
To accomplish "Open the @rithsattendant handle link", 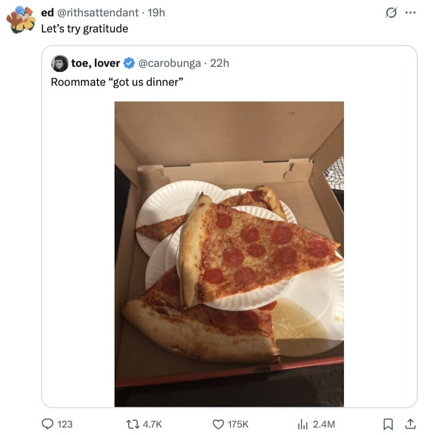I will 98,13.
